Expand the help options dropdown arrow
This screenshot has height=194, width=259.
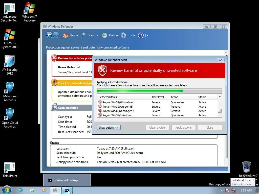point(147,35)
